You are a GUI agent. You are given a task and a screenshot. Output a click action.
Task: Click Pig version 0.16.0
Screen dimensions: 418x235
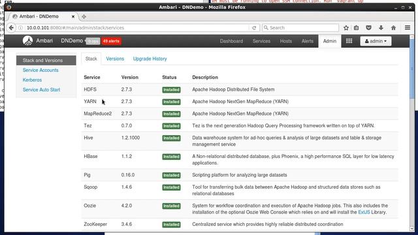[x=128, y=175]
